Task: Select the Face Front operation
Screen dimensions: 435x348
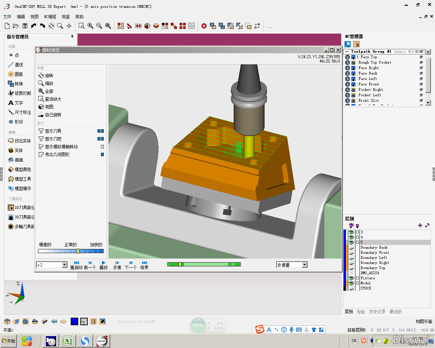Action: [368, 84]
